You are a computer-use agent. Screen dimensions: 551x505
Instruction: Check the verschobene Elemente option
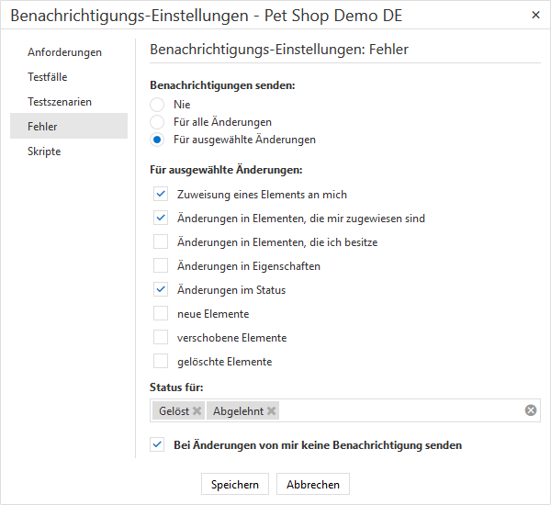[161, 338]
